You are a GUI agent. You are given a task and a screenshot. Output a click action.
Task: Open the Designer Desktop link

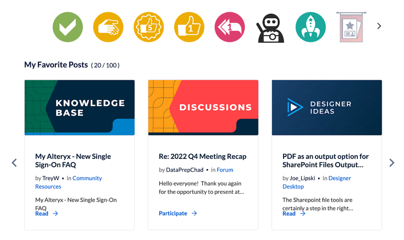point(316,182)
